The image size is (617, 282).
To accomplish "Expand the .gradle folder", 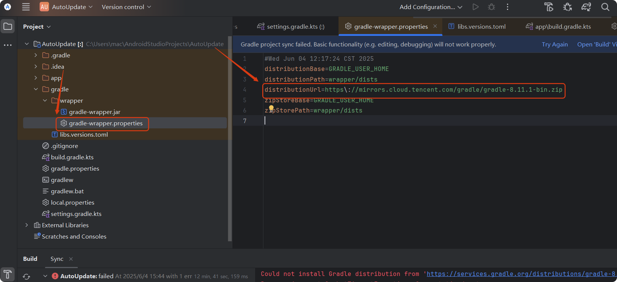I will pyautogui.click(x=36, y=55).
